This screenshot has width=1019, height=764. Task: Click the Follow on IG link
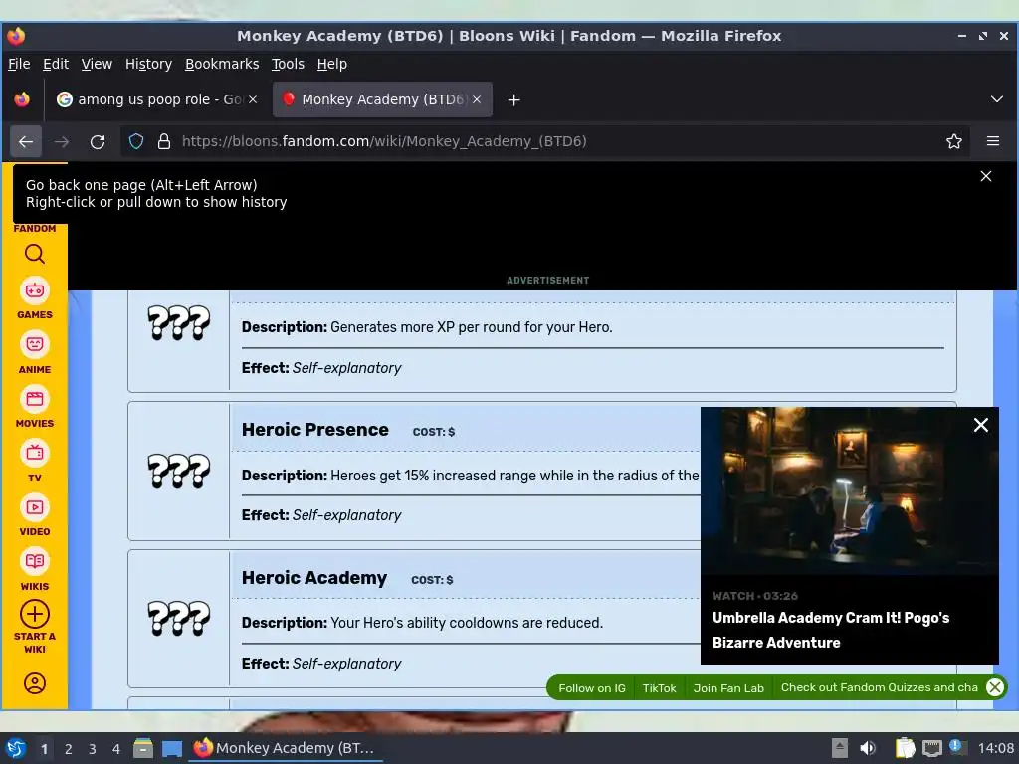[x=592, y=688]
